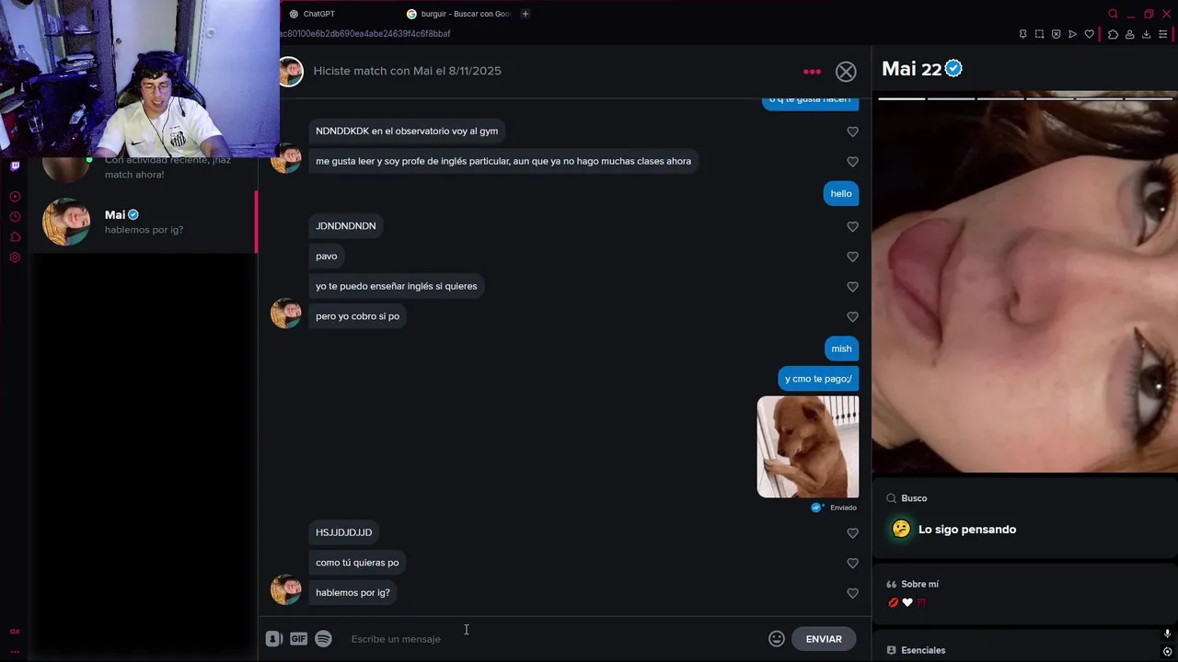Take a snapshot with the browser toolbar icon

1040,34
